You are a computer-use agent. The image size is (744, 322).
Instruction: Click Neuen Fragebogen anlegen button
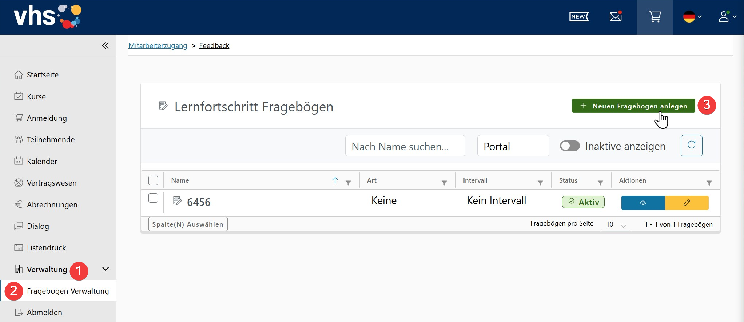633,106
